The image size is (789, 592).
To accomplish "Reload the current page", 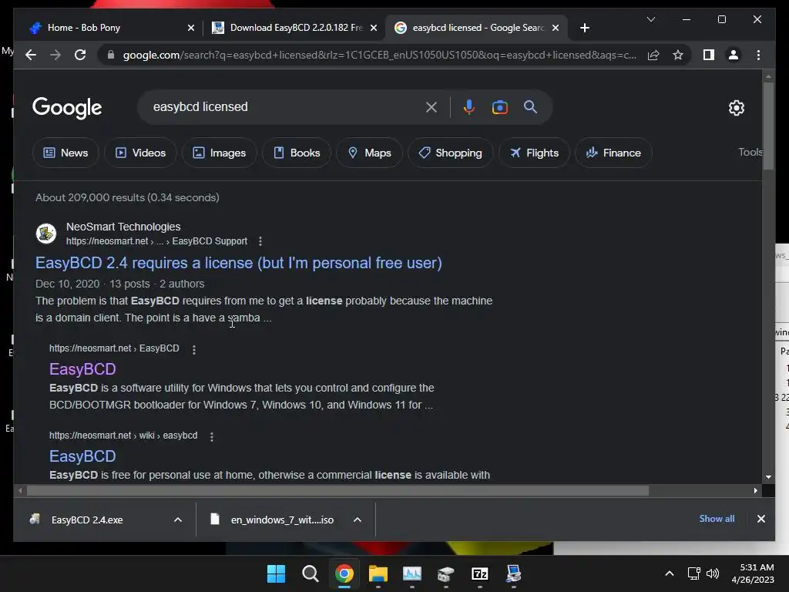I will (x=80, y=55).
